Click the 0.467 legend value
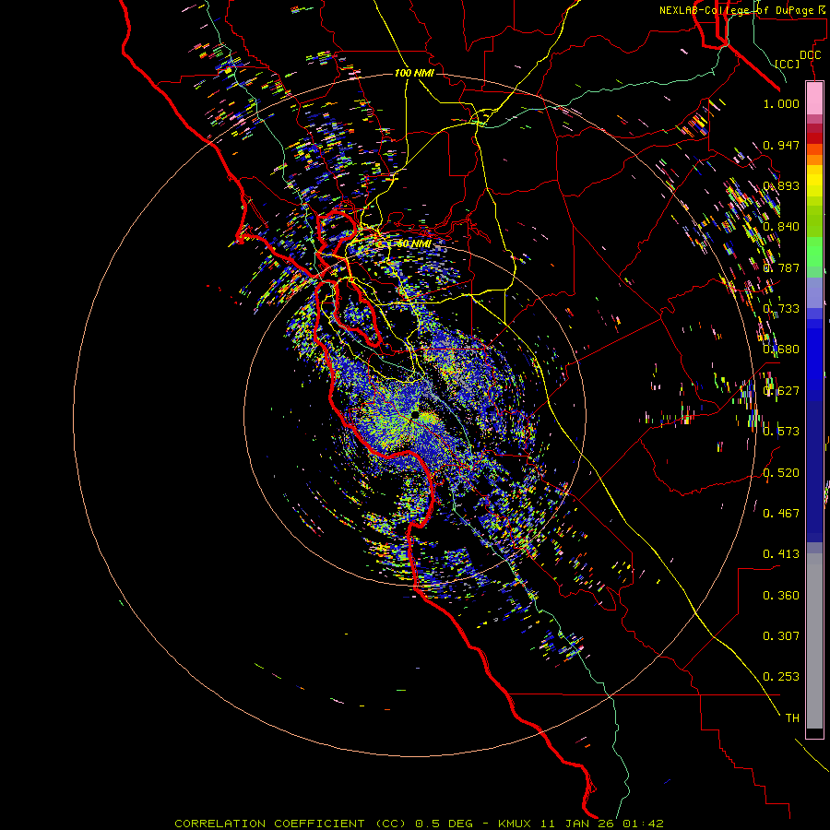Screen dimensions: 830x830 coord(781,513)
